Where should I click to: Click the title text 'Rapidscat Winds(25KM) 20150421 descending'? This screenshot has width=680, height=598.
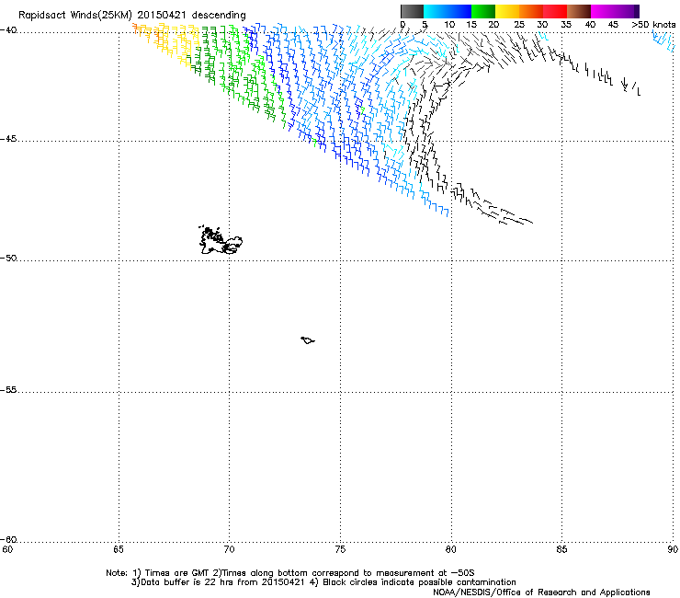pyautogui.click(x=131, y=16)
